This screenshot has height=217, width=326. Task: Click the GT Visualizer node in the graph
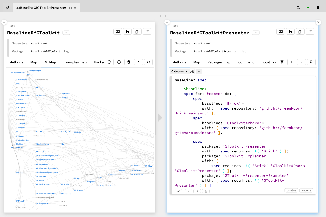(x=41, y=95)
